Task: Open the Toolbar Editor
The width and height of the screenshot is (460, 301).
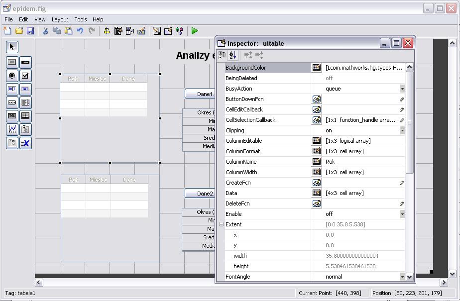Action: (x=141, y=31)
